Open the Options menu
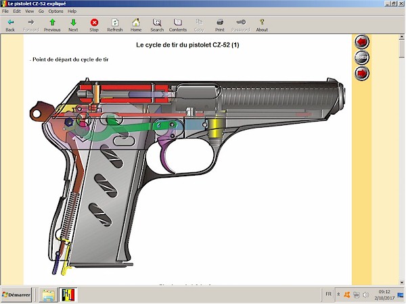Viewport: 406px width, 304px height. tap(55, 11)
